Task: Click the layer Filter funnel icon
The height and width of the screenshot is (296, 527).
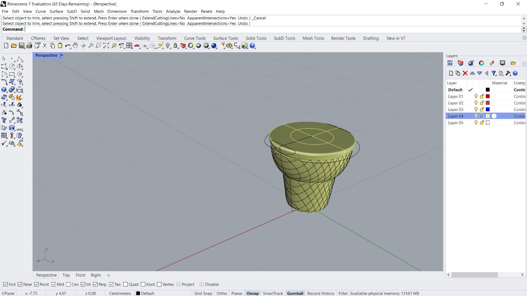Action: 494,73
